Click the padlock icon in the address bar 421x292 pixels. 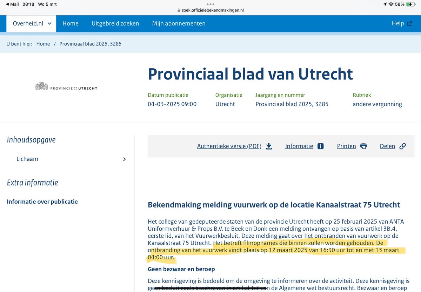point(180,11)
